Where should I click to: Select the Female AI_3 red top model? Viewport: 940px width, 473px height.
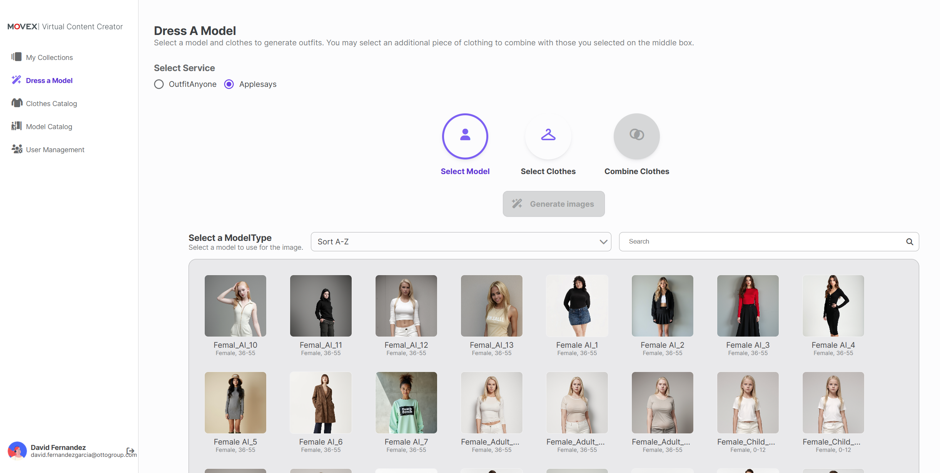point(748,306)
